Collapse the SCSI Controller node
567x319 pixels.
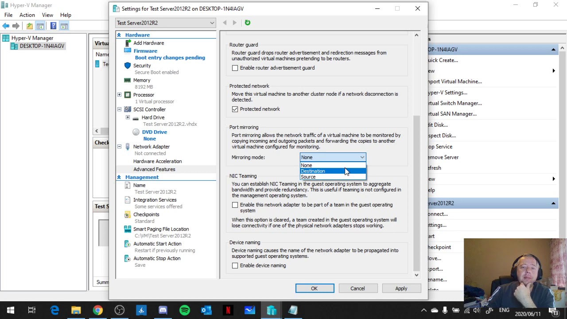tap(119, 109)
